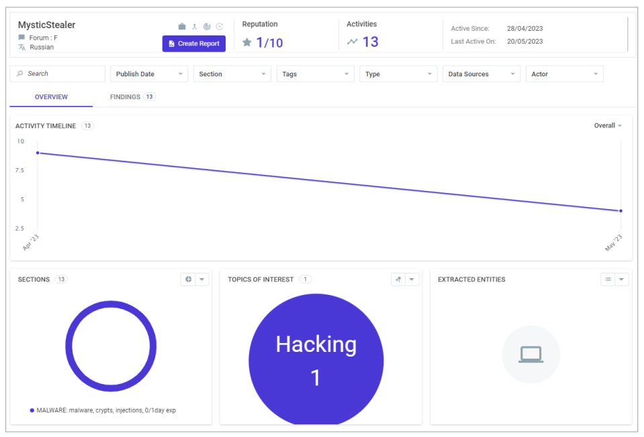Click the 1/10 reputation score
The height and width of the screenshot is (437, 644).
click(269, 43)
